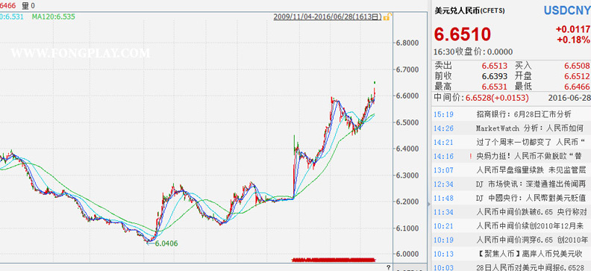The image size is (591, 271).
Task: Open the 10:19 人民币中间价洞穿6.65 headline
Action: coord(532,240)
